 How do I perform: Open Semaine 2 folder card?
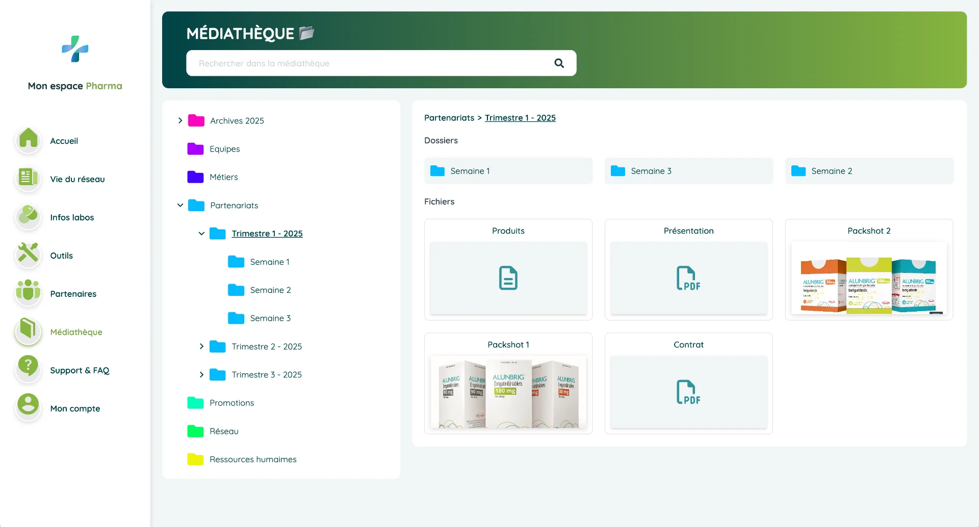(x=869, y=171)
